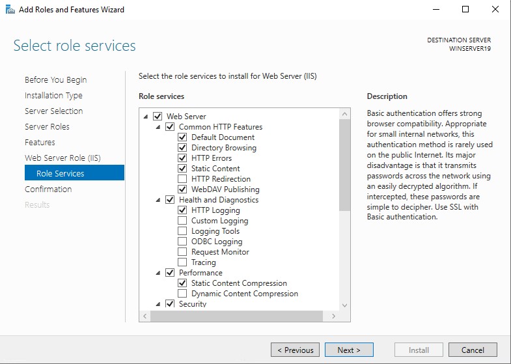Image resolution: width=511 pixels, height=364 pixels.
Task: Click the wizard icon in title bar
Action: pos(10,10)
